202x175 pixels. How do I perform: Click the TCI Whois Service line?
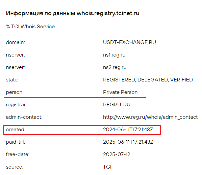tap(30, 27)
